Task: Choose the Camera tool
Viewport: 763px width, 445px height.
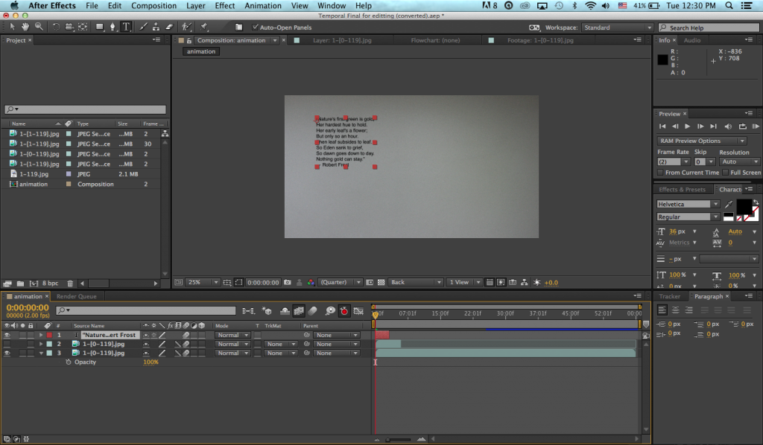Action: (67, 27)
